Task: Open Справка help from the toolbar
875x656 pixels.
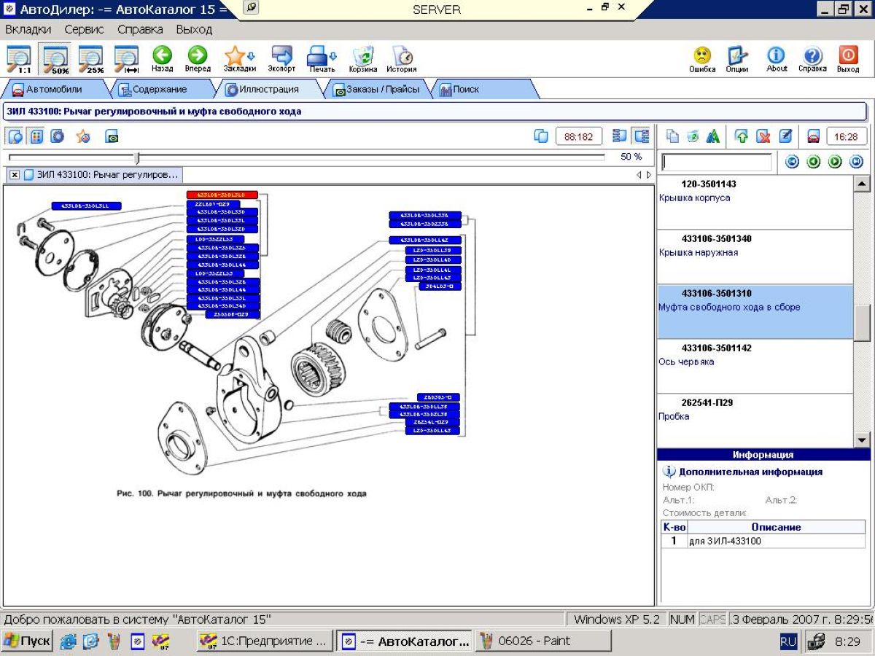Action: 812,59
